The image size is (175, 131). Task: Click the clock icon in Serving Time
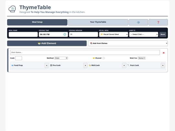click(65, 34)
